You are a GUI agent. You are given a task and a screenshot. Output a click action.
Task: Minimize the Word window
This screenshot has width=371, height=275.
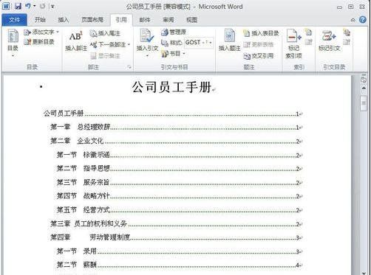[x=340, y=7]
